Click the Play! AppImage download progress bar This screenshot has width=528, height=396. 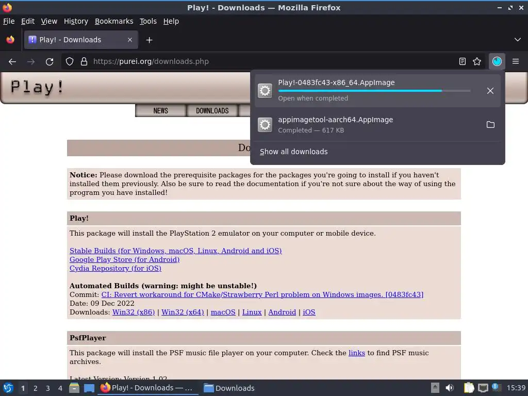point(374,91)
